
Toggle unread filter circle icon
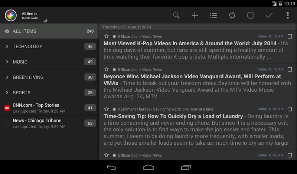tap(250, 15)
